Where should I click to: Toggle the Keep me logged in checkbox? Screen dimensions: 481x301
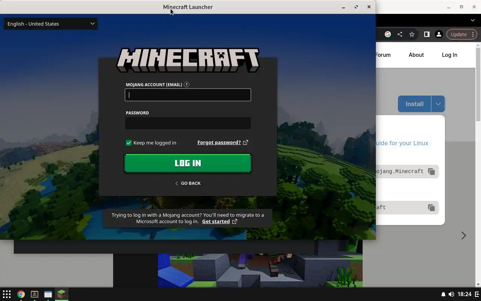[129, 143]
